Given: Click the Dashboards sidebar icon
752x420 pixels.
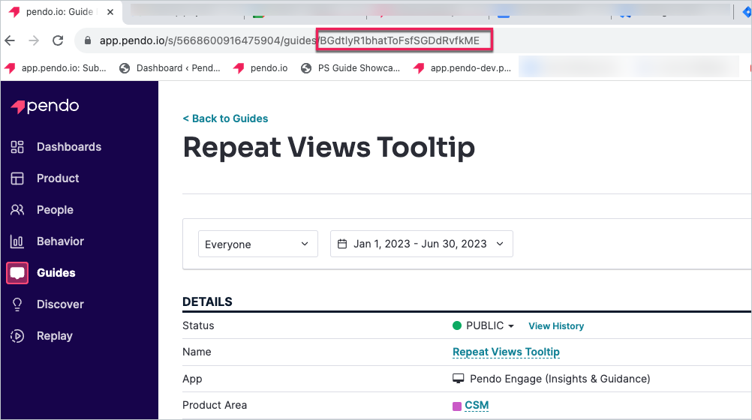Looking at the screenshot, I should pyautogui.click(x=17, y=147).
